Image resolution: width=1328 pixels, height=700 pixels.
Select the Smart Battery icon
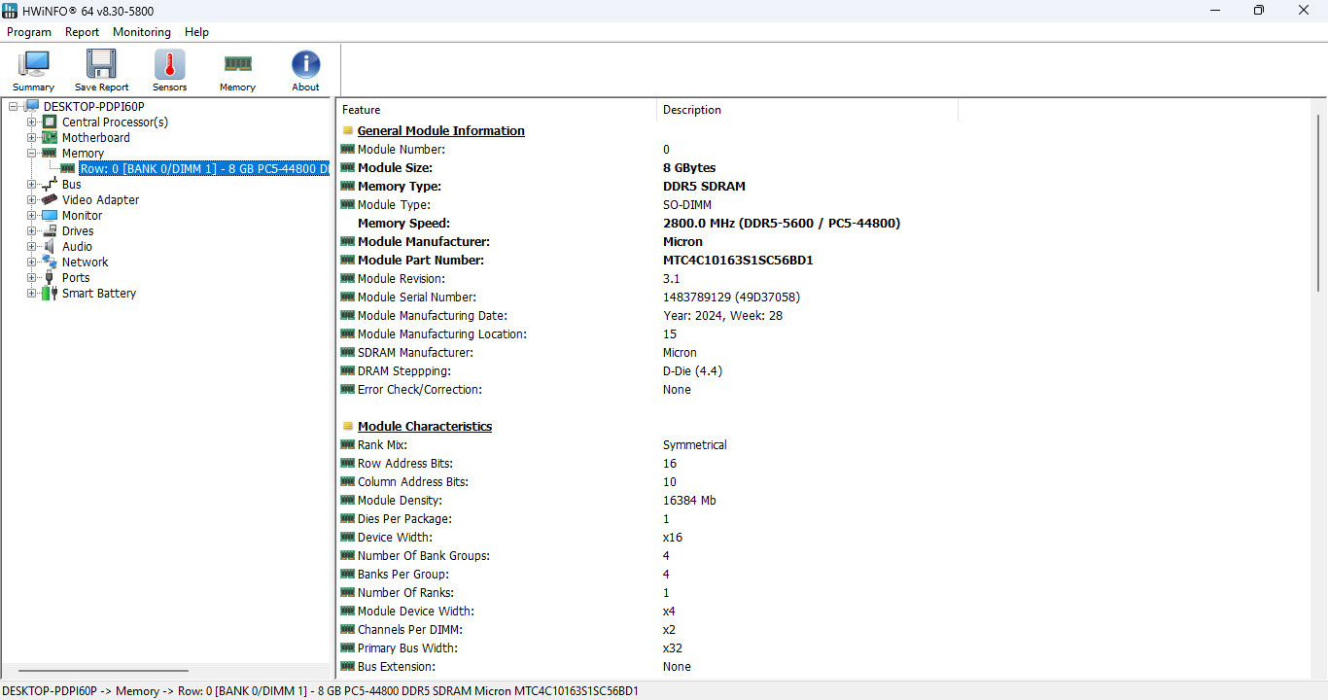coord(50,293)
